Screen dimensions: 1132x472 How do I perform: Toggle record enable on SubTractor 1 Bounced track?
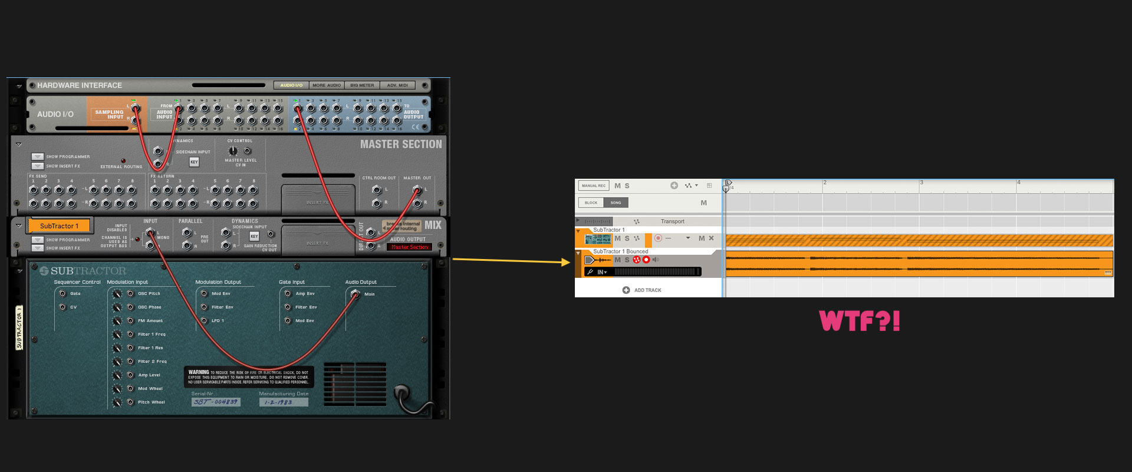pyautogui.click(x=646, y=260)
